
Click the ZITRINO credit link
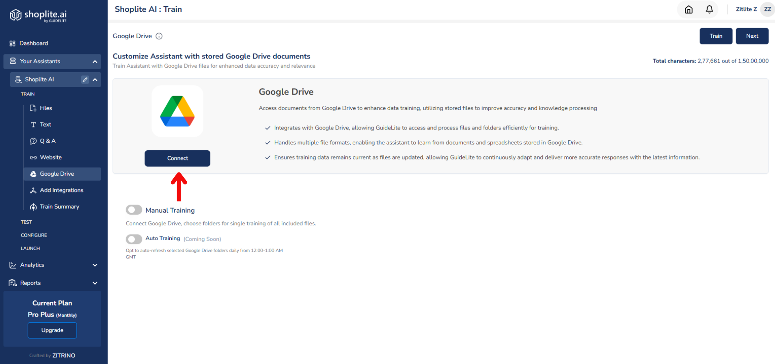point(64,355)
